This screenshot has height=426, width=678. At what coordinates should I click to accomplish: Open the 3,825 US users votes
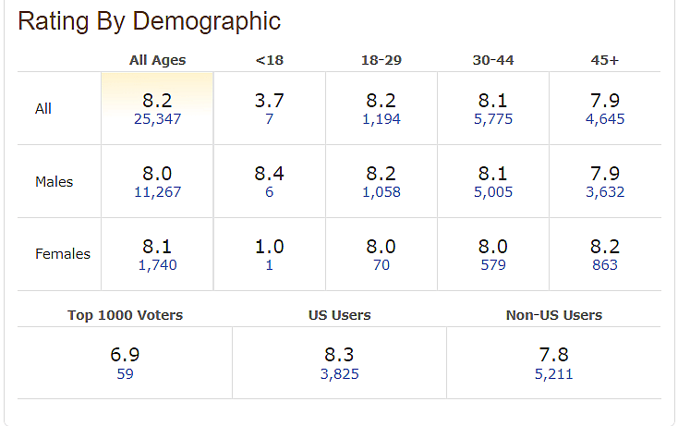[339, 374]
